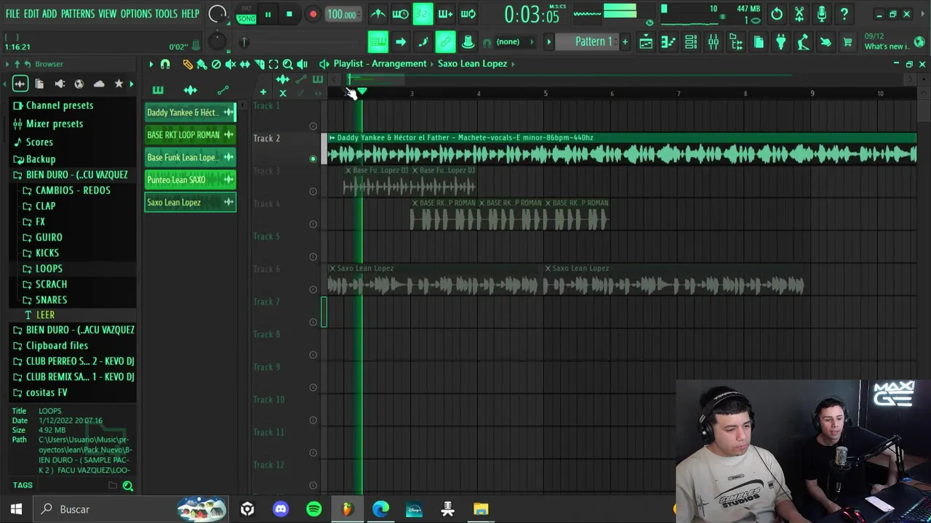
Task: Open the help question mark button
Action: coord(844,14)
